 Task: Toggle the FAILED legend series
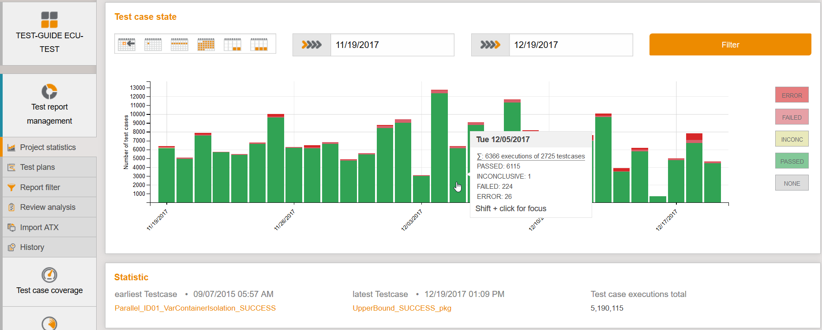coord(792,117)
